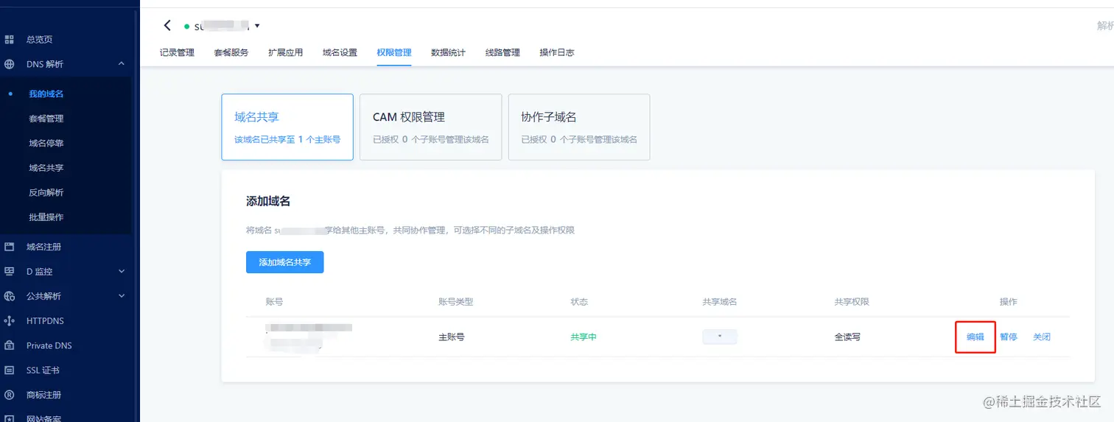
Task: Click the HTTPDNS sidebar icon
Action: (x=10, y=320)
